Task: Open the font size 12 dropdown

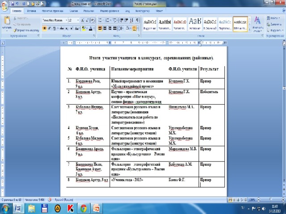Action: pos(78,20)
